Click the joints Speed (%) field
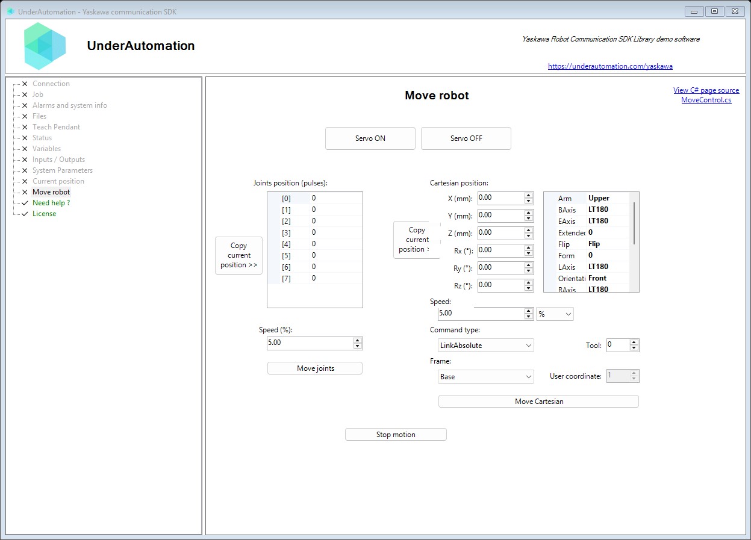Screen dimensions: 751x540 click(311, 343)
